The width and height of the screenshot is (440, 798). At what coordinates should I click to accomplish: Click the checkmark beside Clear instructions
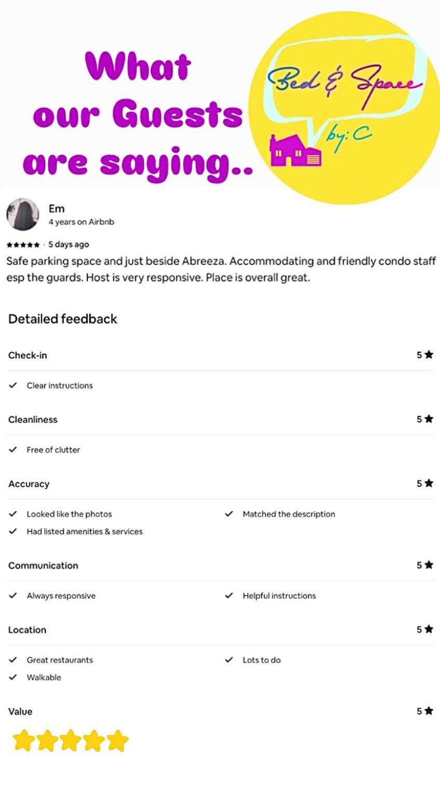[x=13, y=385]
